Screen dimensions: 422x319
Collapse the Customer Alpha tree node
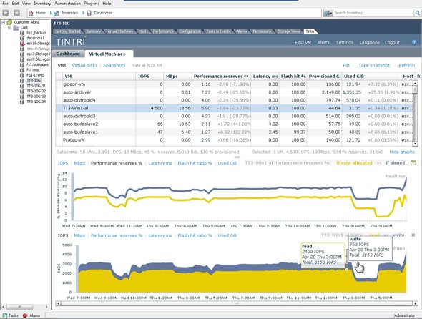[x=3, y=22]
